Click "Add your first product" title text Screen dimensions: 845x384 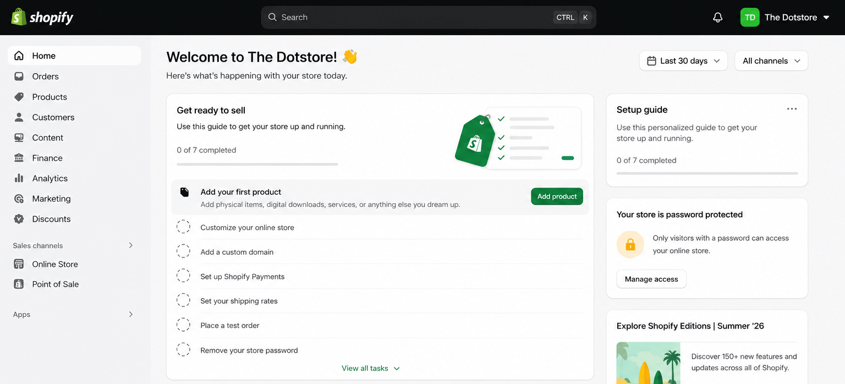coord(240,192)
